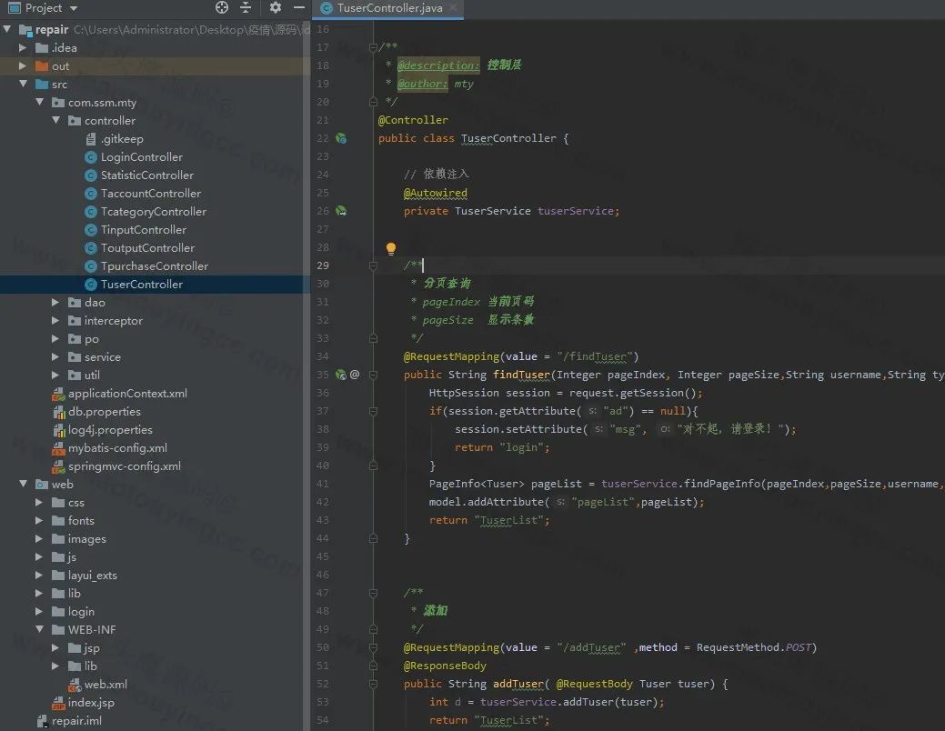Select TuserController in project tree

coord(142,284)
